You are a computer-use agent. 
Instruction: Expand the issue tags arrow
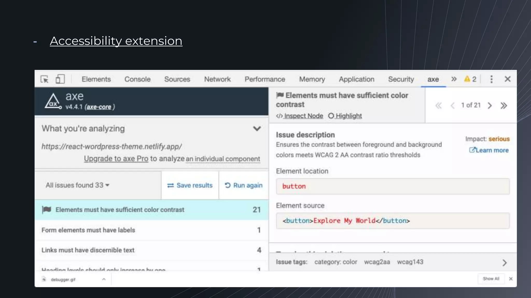click(x=504, y=263)
